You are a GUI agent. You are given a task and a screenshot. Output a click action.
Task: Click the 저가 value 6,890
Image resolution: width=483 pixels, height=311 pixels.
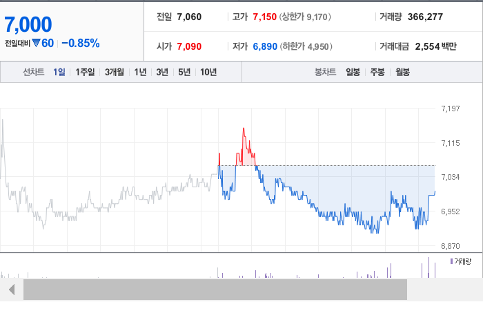tap(265, 46)
